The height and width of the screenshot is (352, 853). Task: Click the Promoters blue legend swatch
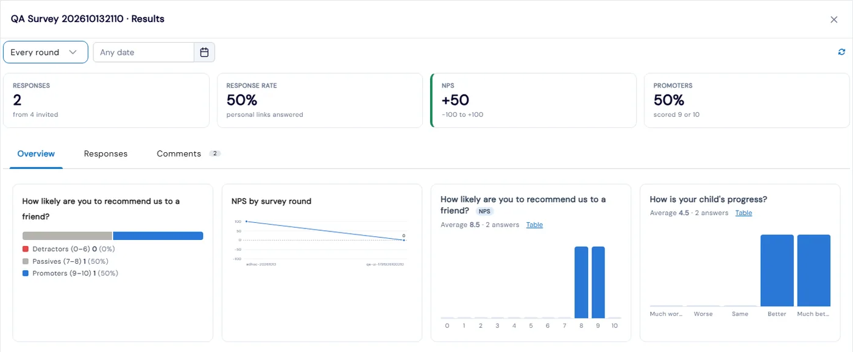26,273
